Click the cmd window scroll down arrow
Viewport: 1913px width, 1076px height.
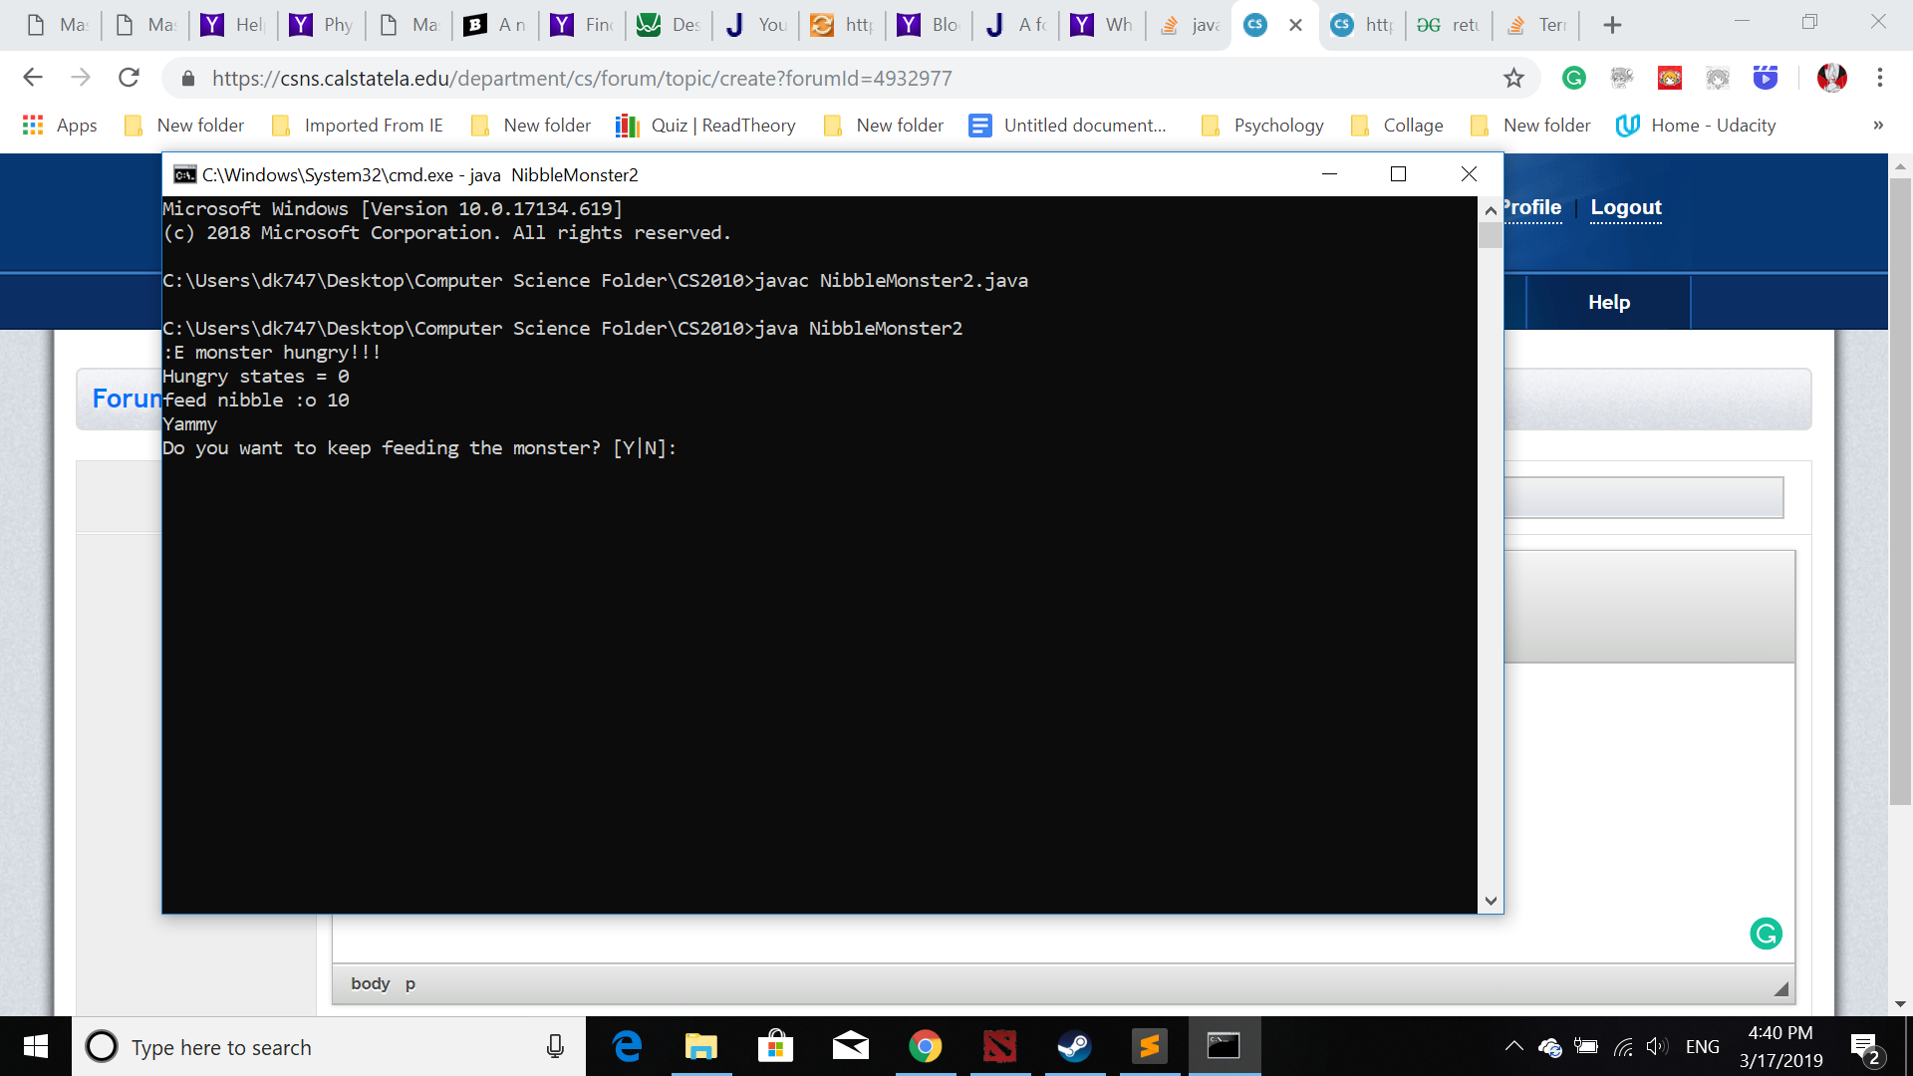point(1491,901)
